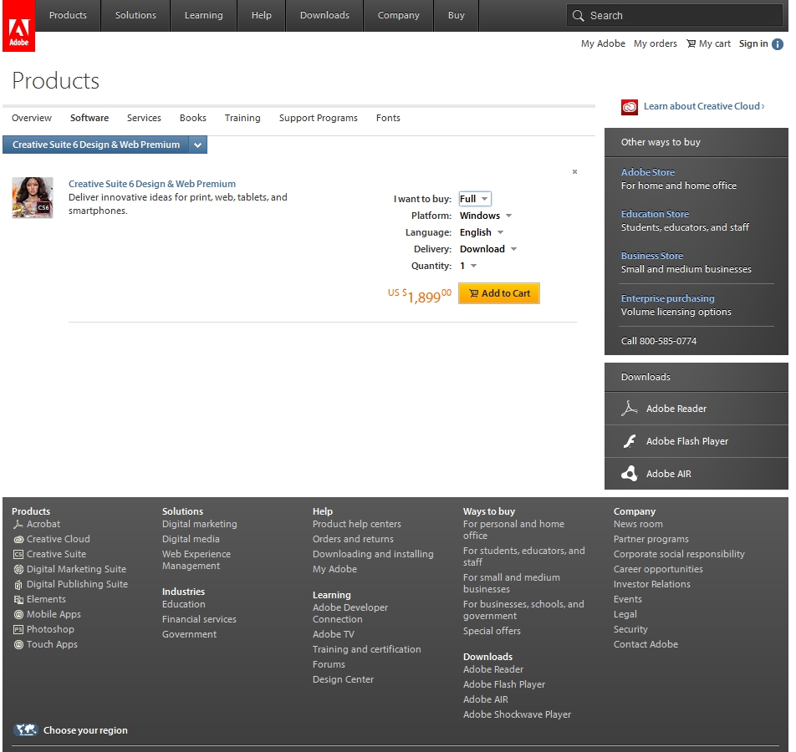Click the Digital Publishing Suite footer icon
The height and width of the screenshot is (752, 796).
coord(18,585)
